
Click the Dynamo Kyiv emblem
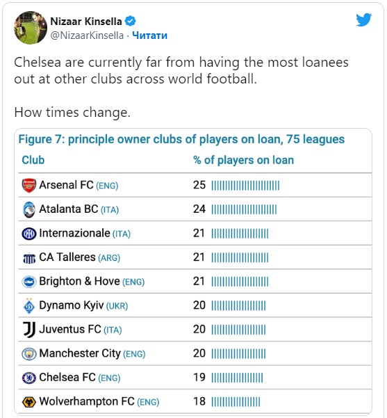tap(29, 306)
